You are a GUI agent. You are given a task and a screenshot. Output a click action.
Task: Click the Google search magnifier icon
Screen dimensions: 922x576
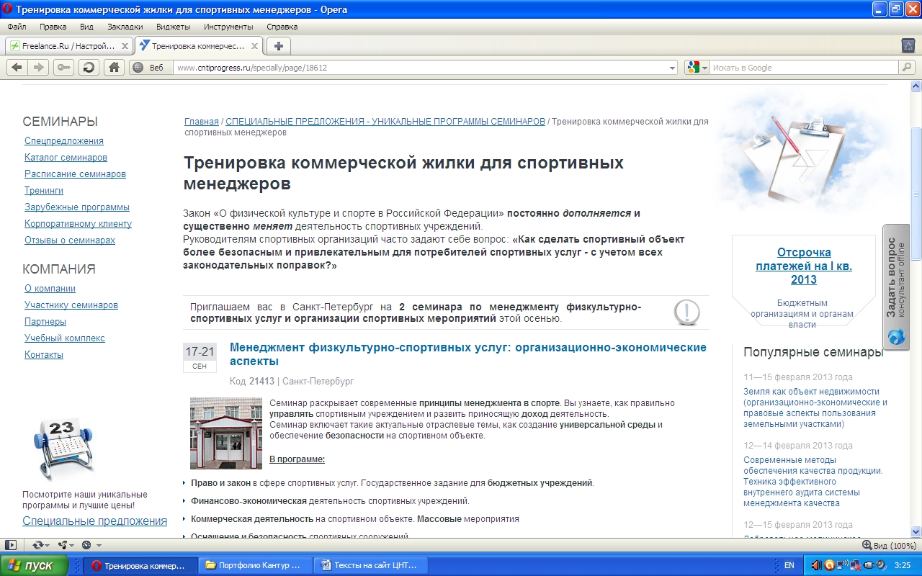906,68
